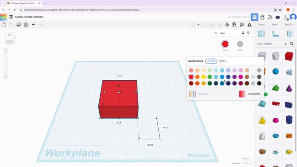Switch to the Presets color tab

tap(211, 61)
